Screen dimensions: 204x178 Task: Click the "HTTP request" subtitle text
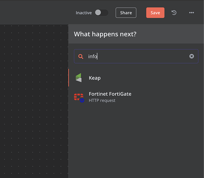click(102, 100)
